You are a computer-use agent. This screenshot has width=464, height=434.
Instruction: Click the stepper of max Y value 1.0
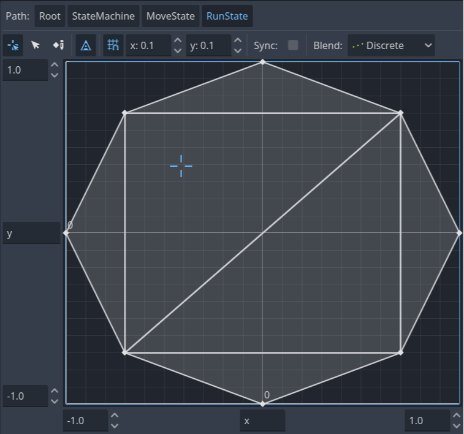tap(55, 70)
